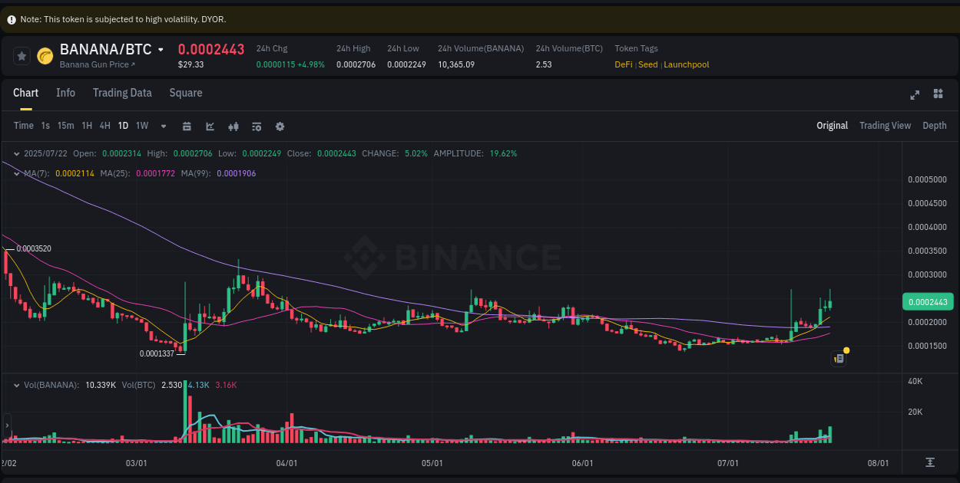Open the BANANA/BTC pair selector dropdown
960x483 pixels.
[x=161, y=49]
